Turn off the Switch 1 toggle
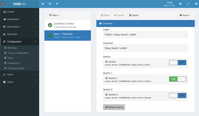This screenshot has width=199, height=116. 178,79
